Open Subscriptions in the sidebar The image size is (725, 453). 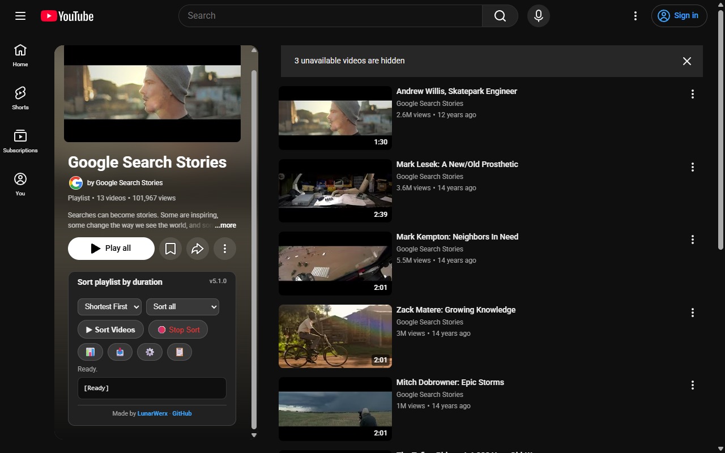pos(20,142)
